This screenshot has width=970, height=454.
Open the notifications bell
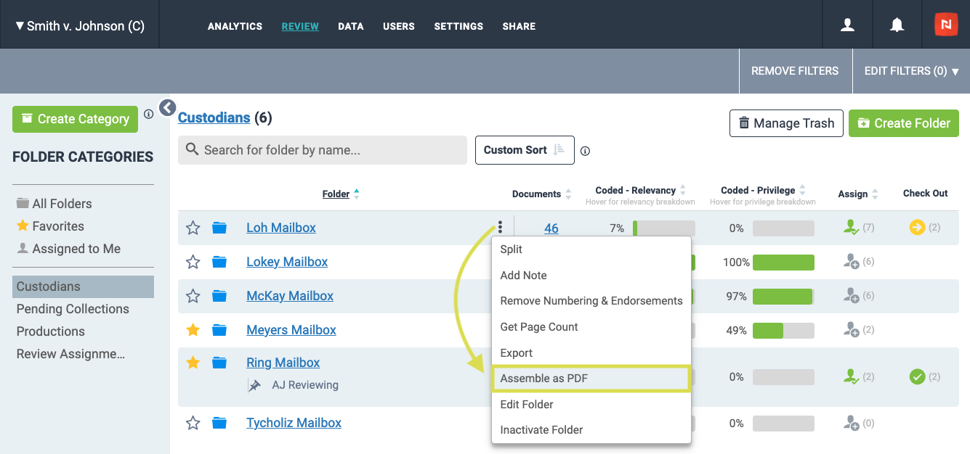click(897, 25)
